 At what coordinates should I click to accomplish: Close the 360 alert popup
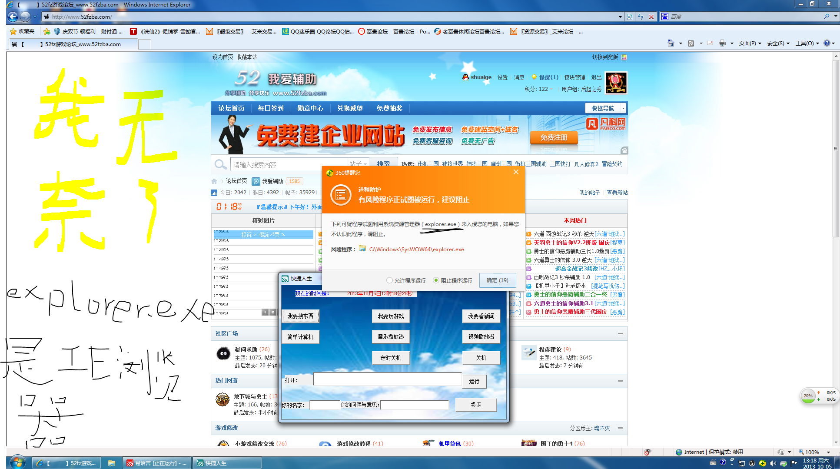(x=516, y=172)
